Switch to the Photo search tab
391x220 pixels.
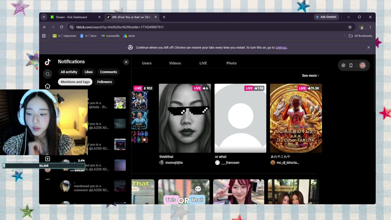232,63
